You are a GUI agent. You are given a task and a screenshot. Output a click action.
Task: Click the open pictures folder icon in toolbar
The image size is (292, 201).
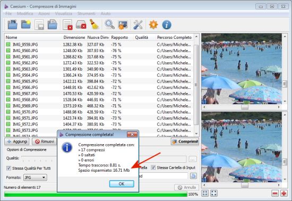[x=13, y=24]
